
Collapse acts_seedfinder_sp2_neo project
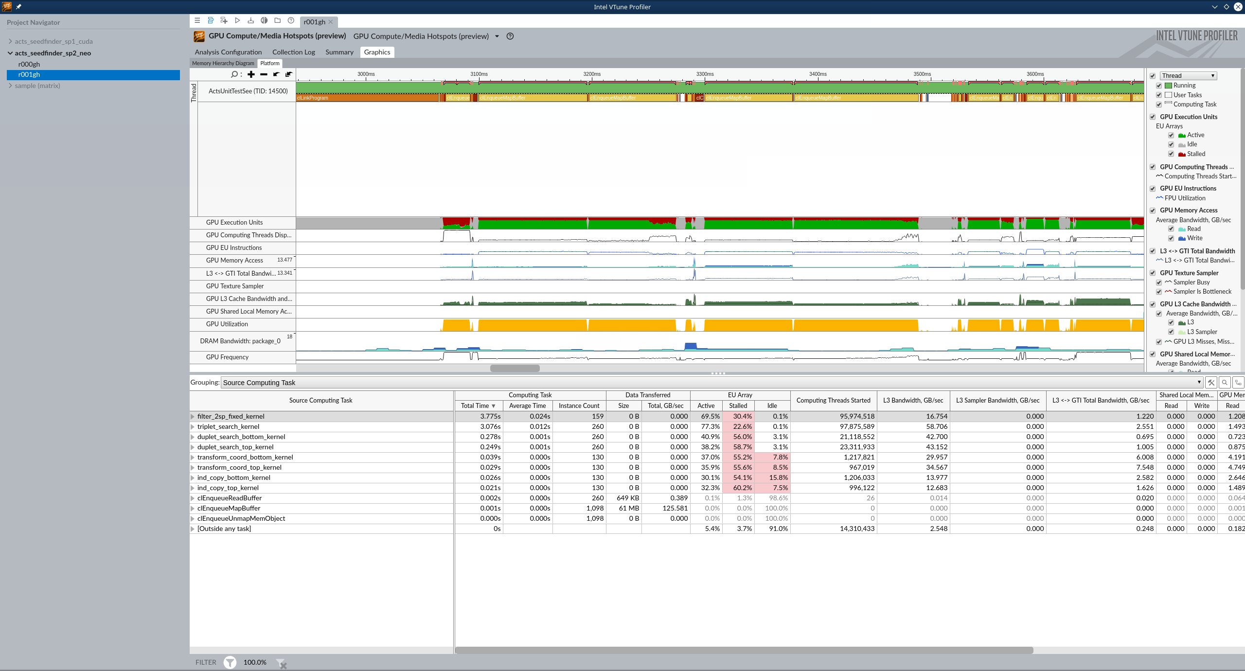click(x=10, y=53)
